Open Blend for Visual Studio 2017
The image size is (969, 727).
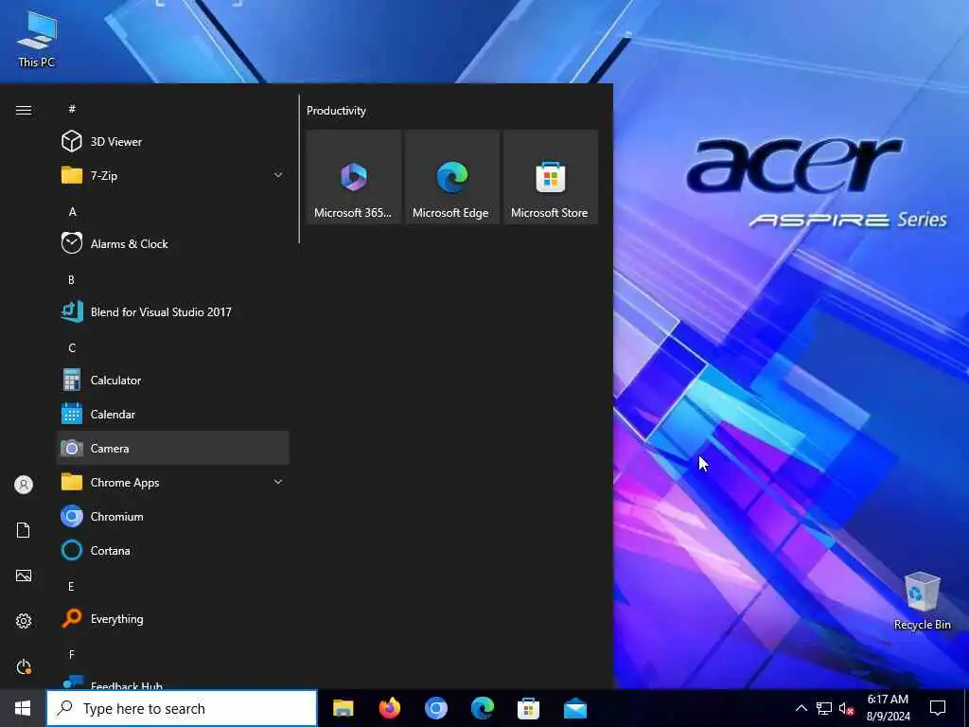[x=172, y=311]
